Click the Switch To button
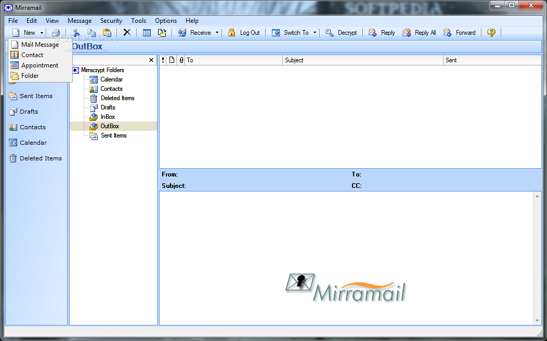The image size is (547, 341). click(x=290, y=33)
